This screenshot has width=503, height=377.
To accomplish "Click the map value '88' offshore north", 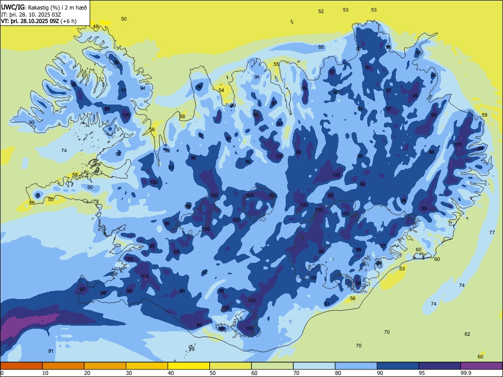I will (321, 47).
